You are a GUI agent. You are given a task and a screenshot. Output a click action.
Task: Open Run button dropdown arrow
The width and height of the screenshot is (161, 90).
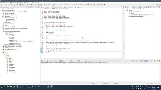(x=16, y=5)
